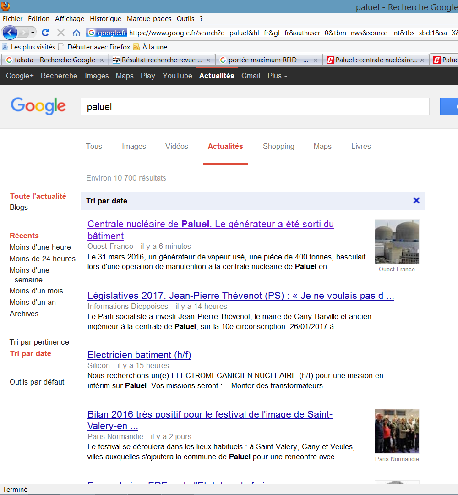Filter to Moins de 24 heures
Image resolution: width=458 pixels, height=495 pixels.
43,258
